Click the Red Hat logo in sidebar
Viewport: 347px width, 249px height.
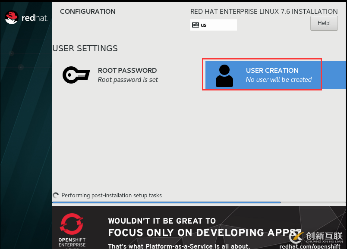pos(26,18)
